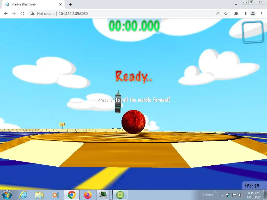Click the browser back arrow
Image resolution: width=267 pixels, height=200 pixels.
[6, 14]
